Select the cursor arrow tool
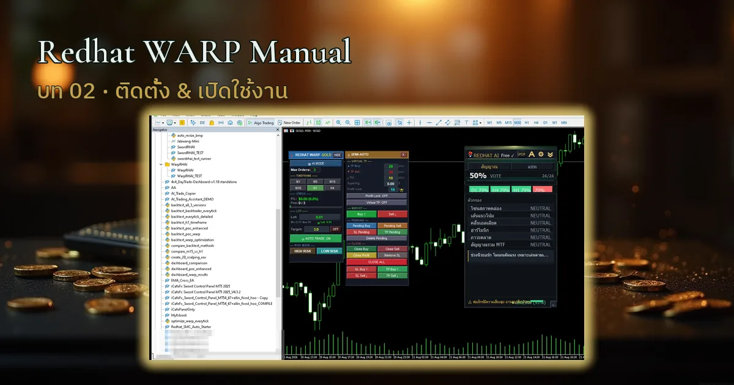734x385 pixels. pos(399,122)
